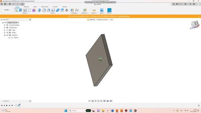Viewport: 201px width, 113px height.
Task: Switch to the Surface tab
Action: click(x=26, y=7)
